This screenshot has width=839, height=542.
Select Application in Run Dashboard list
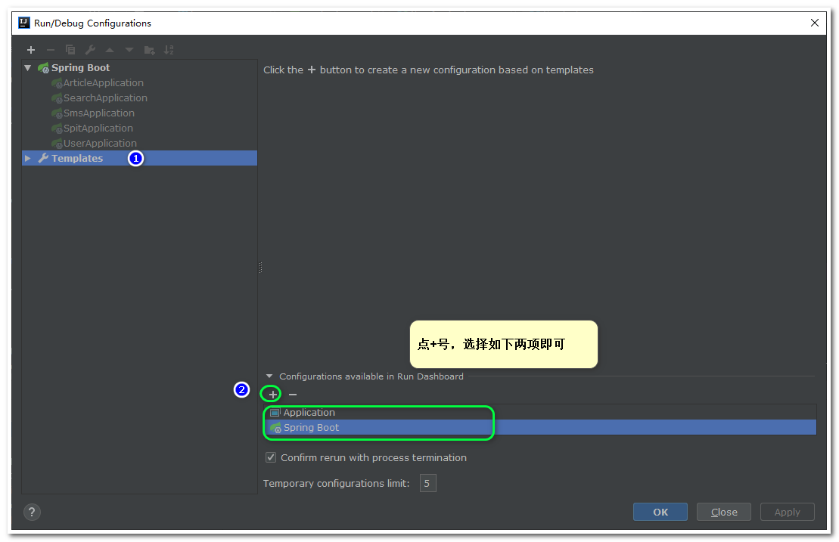pyautogui.click(x=540, y=413)
